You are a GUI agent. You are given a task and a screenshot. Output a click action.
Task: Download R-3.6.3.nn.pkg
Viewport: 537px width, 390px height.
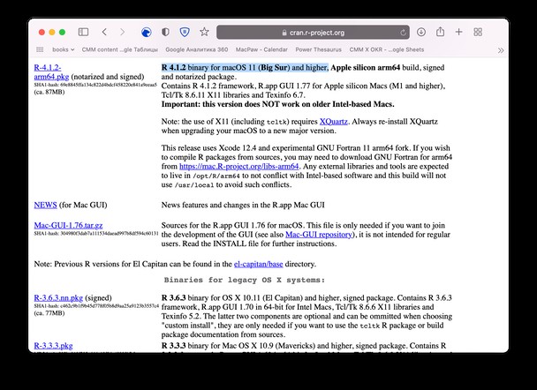[x=58, y=298]
